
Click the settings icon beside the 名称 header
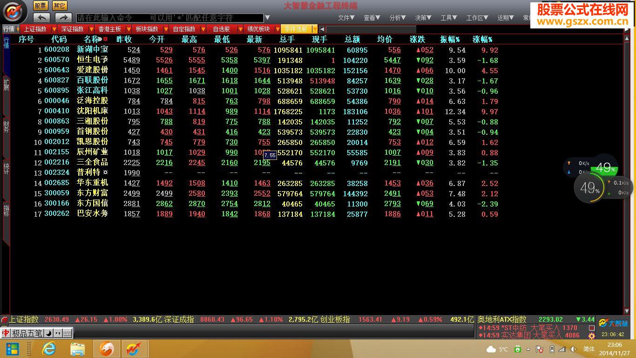[105, 39]
